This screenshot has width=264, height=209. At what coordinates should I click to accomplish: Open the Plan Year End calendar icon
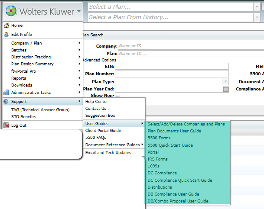click(x=226, y=89)
